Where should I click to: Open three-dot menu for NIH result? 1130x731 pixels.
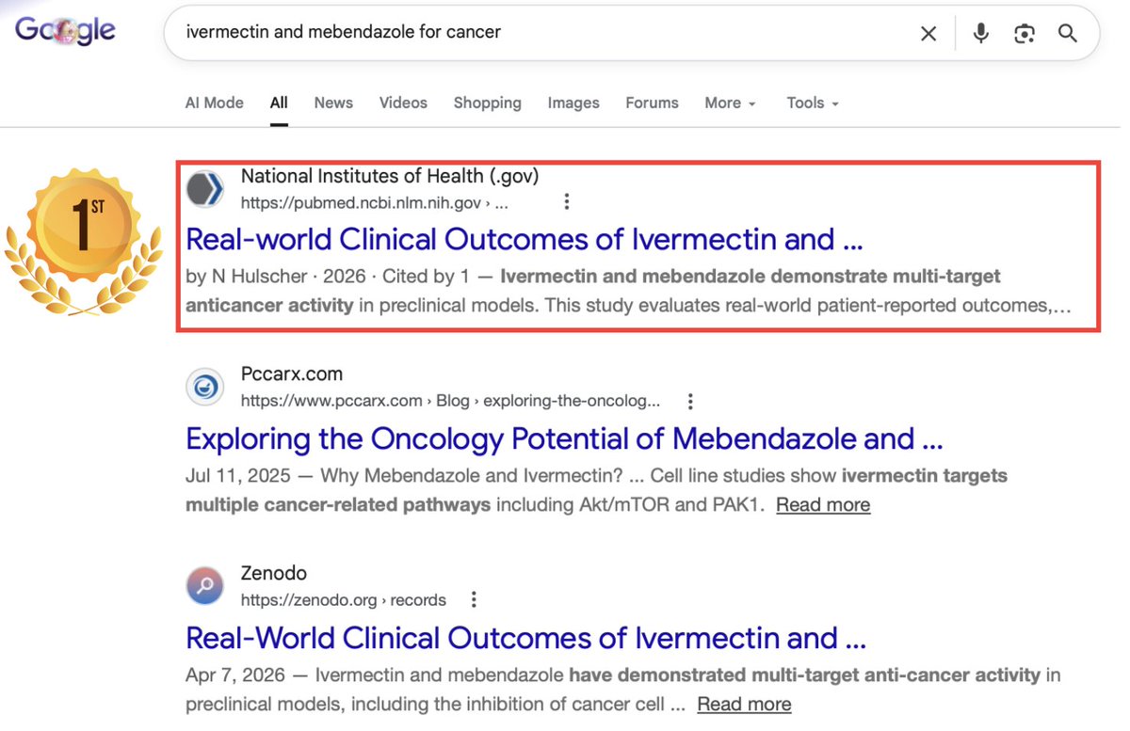point(566,201)
